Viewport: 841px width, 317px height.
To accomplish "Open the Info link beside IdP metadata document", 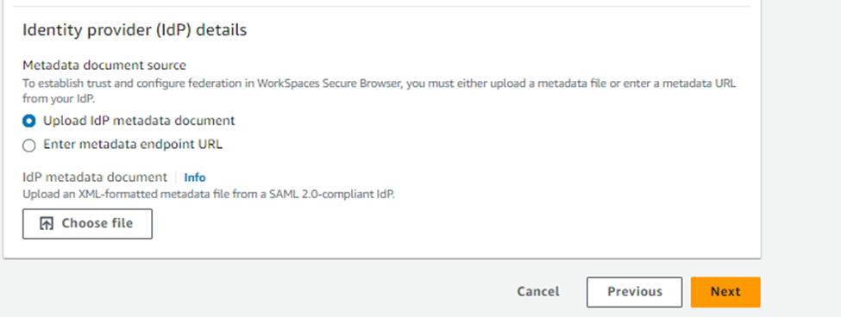I will pos(195,177).
